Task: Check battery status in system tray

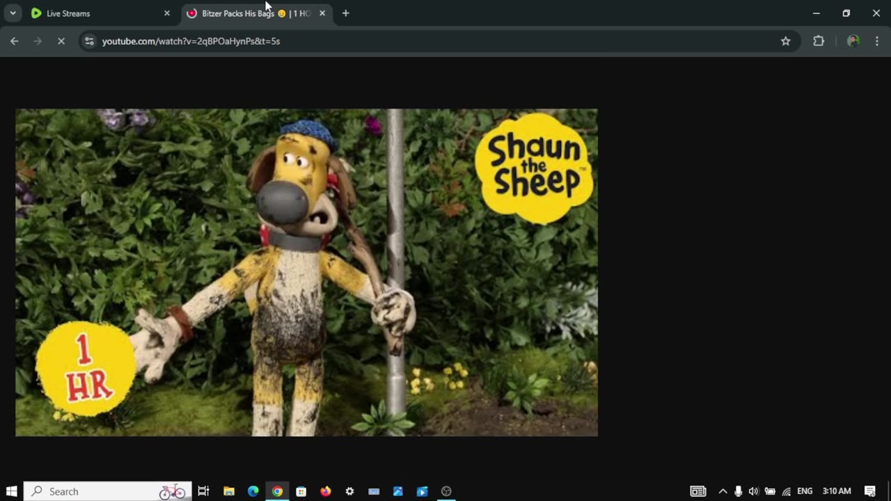Action: [x=770, y=491]
